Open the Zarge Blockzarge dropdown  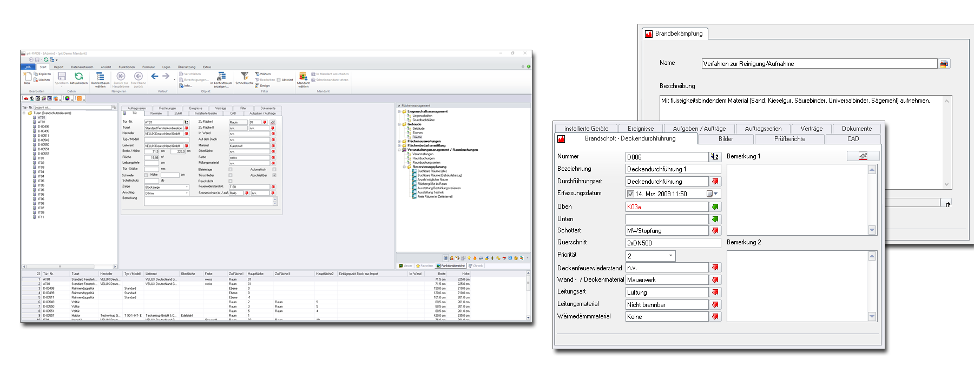tap(187, 187)
